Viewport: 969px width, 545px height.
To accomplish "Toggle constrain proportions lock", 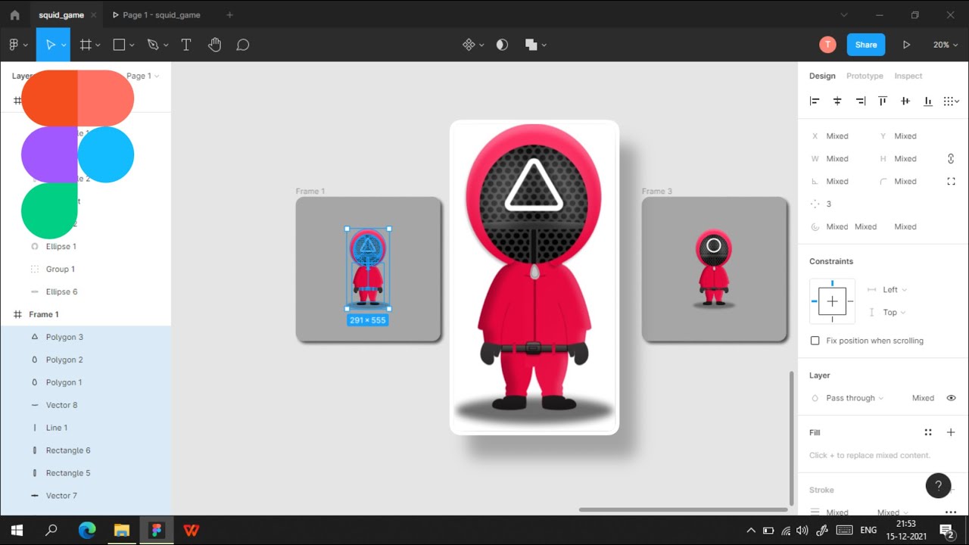I will point(951,159).
